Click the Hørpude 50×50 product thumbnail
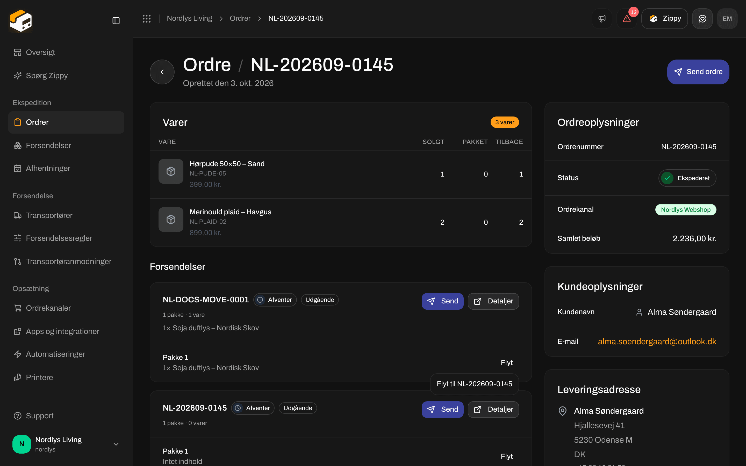746x466 pixels. 171,171
